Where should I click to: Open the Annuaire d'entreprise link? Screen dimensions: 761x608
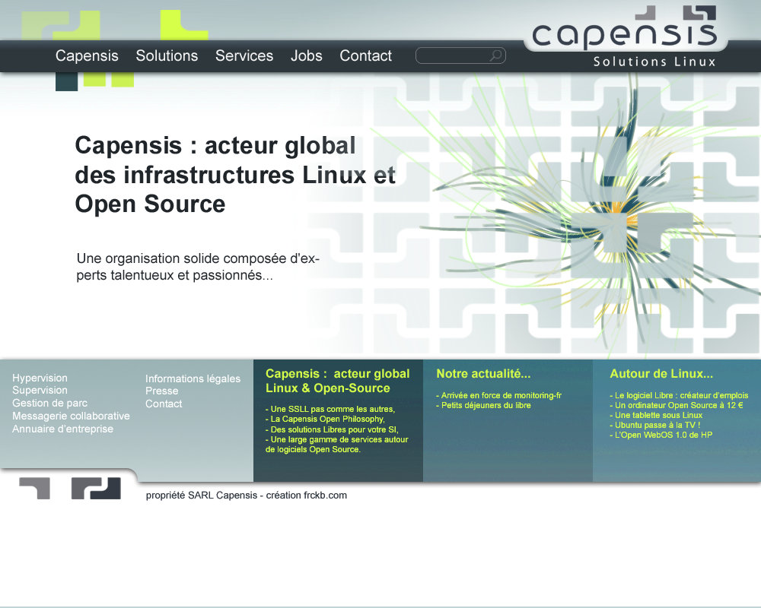(62, 429)
